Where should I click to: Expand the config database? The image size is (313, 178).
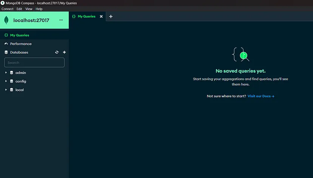6,81
